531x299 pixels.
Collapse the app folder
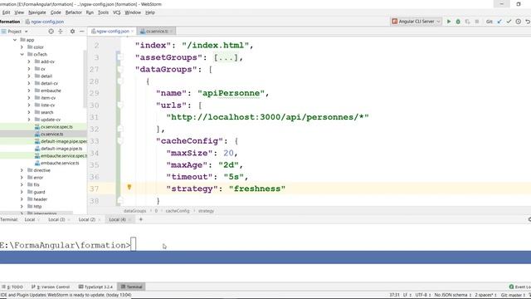[15, 40]
